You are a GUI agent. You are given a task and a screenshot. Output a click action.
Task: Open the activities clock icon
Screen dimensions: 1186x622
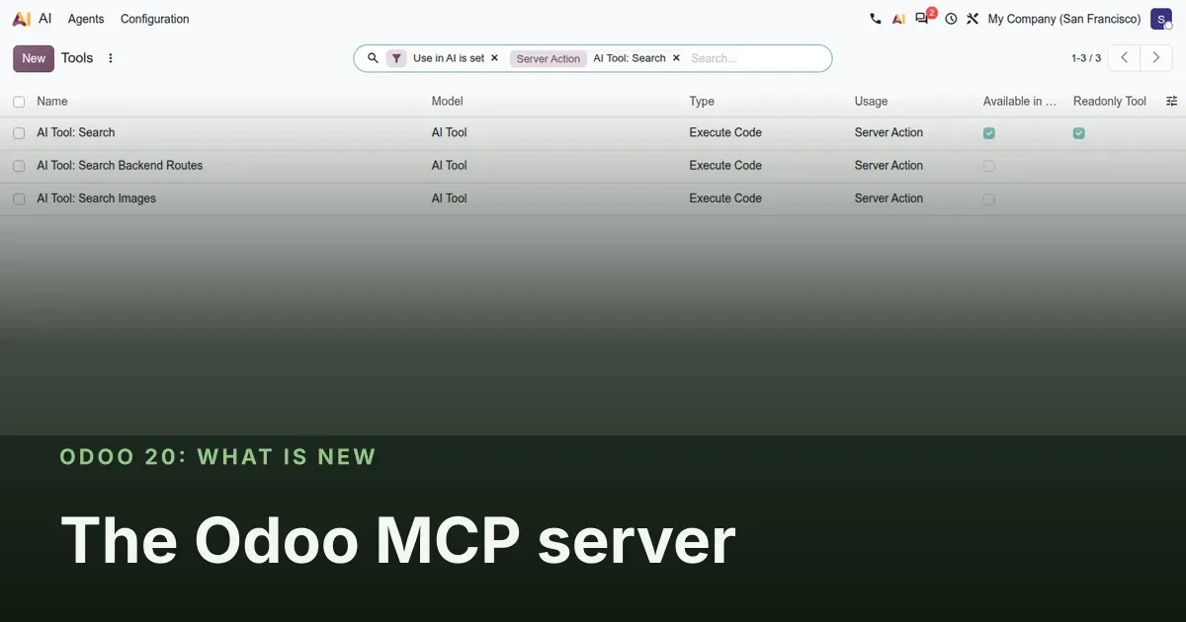point(951,19)
